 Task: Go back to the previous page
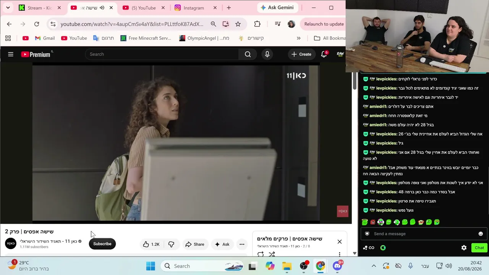coord(9,24)
